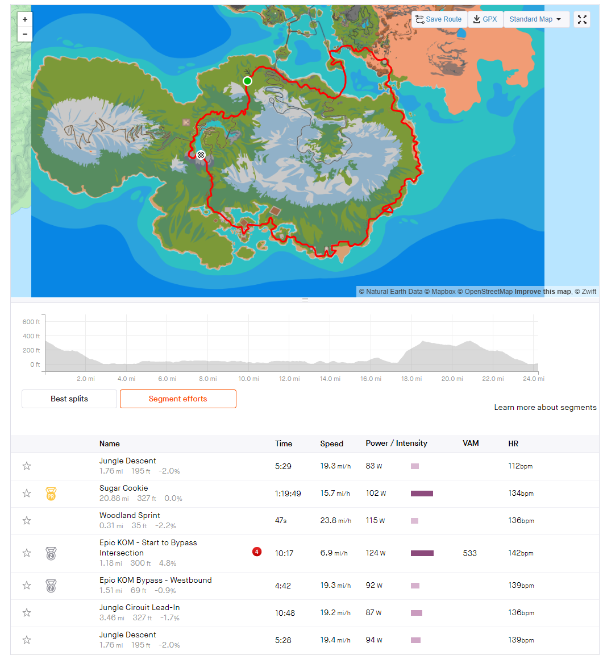Click second-place medal on Epic KOM Start
The height and width of the screenshot is (655, 603).
pyautogui.click(x=51, y=553)
